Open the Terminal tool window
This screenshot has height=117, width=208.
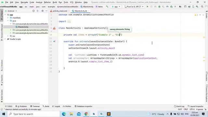tap(35, 106)
